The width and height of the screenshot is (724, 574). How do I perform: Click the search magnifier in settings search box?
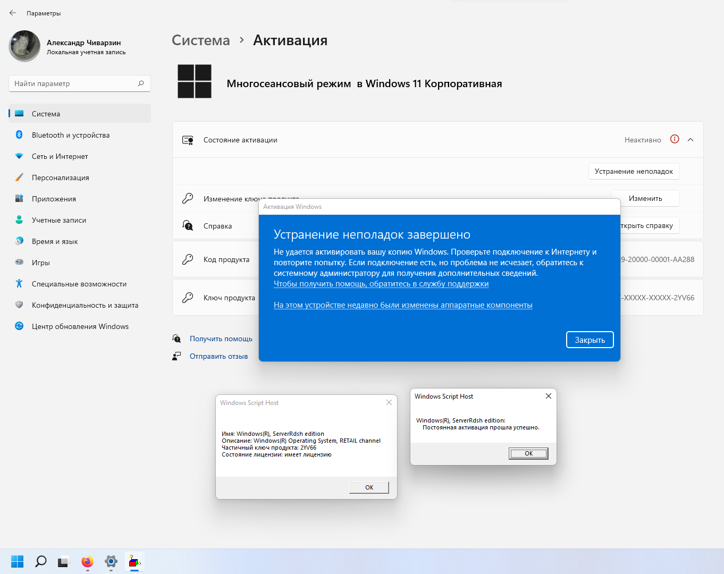click(x=141, y=83)
